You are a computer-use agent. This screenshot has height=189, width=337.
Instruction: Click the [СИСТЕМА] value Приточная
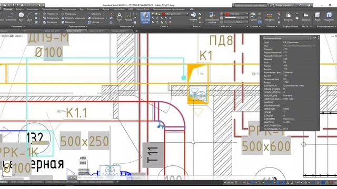(289, 119)
